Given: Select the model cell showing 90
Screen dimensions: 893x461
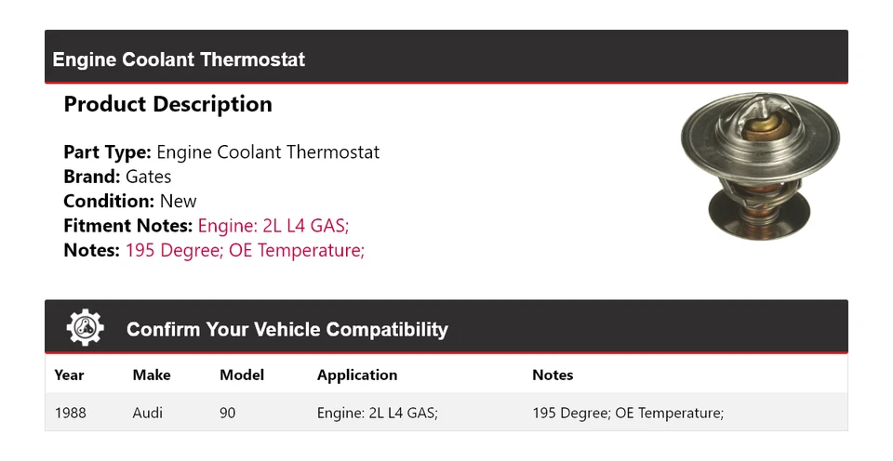Looking at the screenshot, I should (228, 413).
